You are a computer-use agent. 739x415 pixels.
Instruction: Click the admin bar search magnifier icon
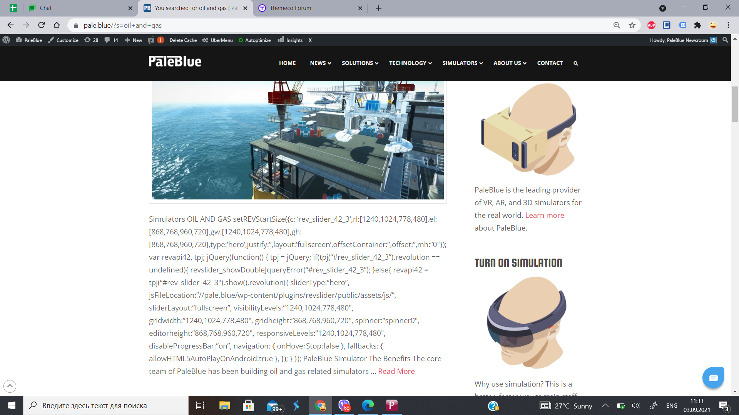pyautogui.click(x=725, y=40)
